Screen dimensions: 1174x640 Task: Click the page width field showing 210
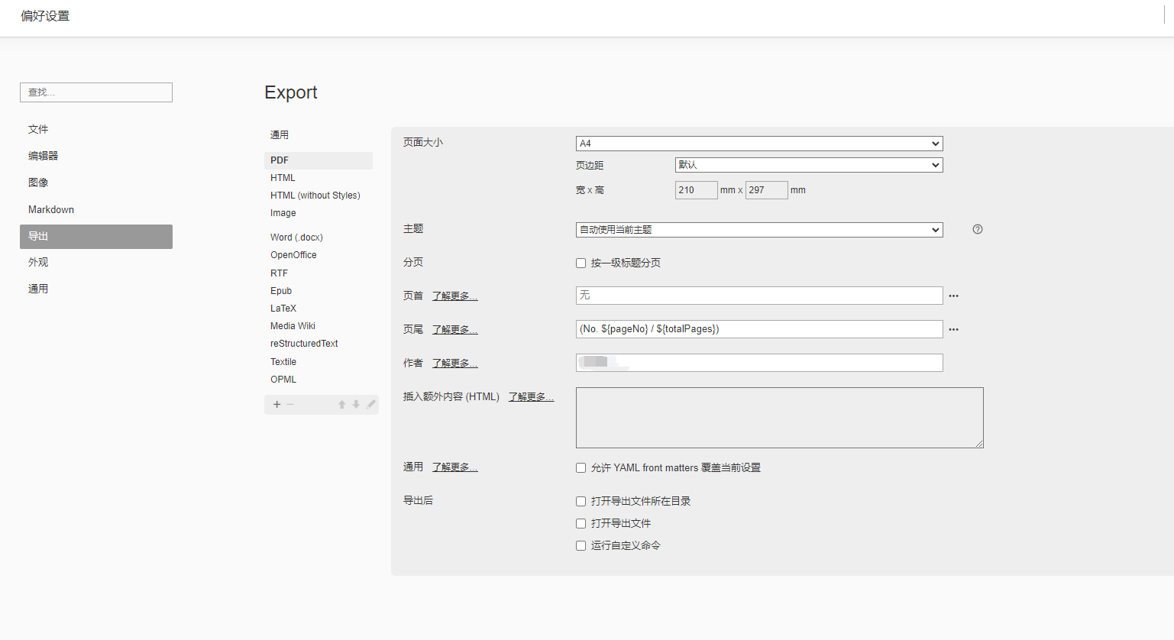click(697, 190)
